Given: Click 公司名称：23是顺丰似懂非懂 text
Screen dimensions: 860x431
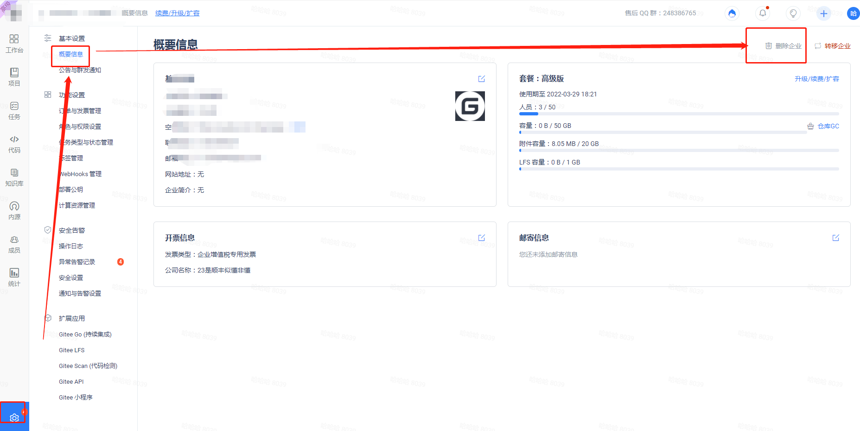Looking at the screenshot, I should (x=208, y=270).
